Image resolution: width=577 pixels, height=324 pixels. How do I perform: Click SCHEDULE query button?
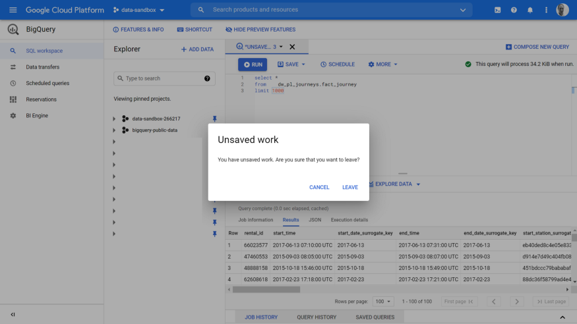click(x=338, y=65)
